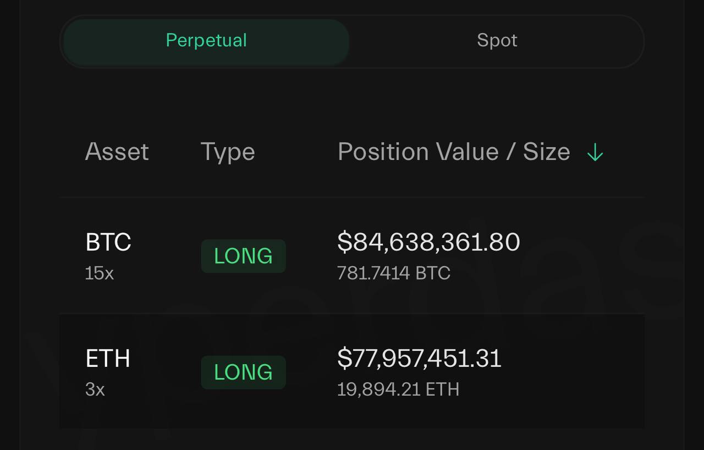Click the 15x leverage label under BTC
Image resolution: width=704 pixels, height=450 pixels.
100,273
